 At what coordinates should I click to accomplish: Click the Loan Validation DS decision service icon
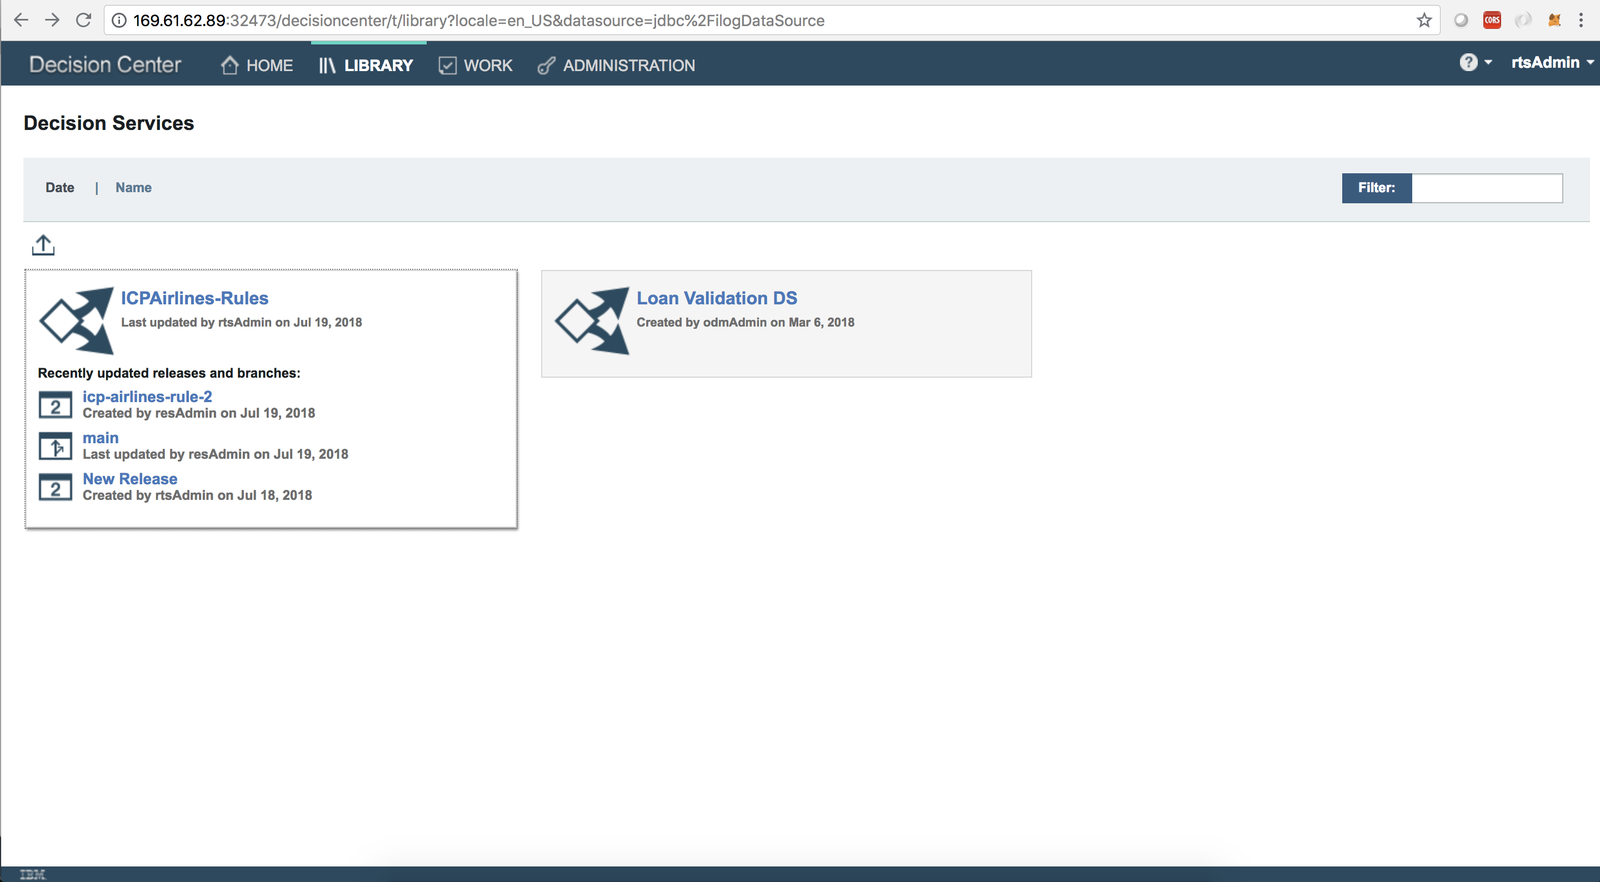(593, 320)
